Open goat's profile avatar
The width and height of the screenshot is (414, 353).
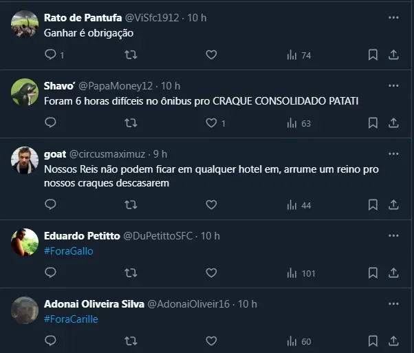[x=25, y=160]
